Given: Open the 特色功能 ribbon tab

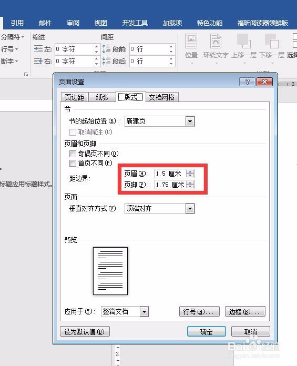Looking at the screenshot, I should [210, 23].
